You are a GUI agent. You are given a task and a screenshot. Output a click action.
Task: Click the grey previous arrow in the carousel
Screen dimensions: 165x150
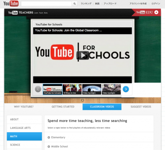[38, 89]
